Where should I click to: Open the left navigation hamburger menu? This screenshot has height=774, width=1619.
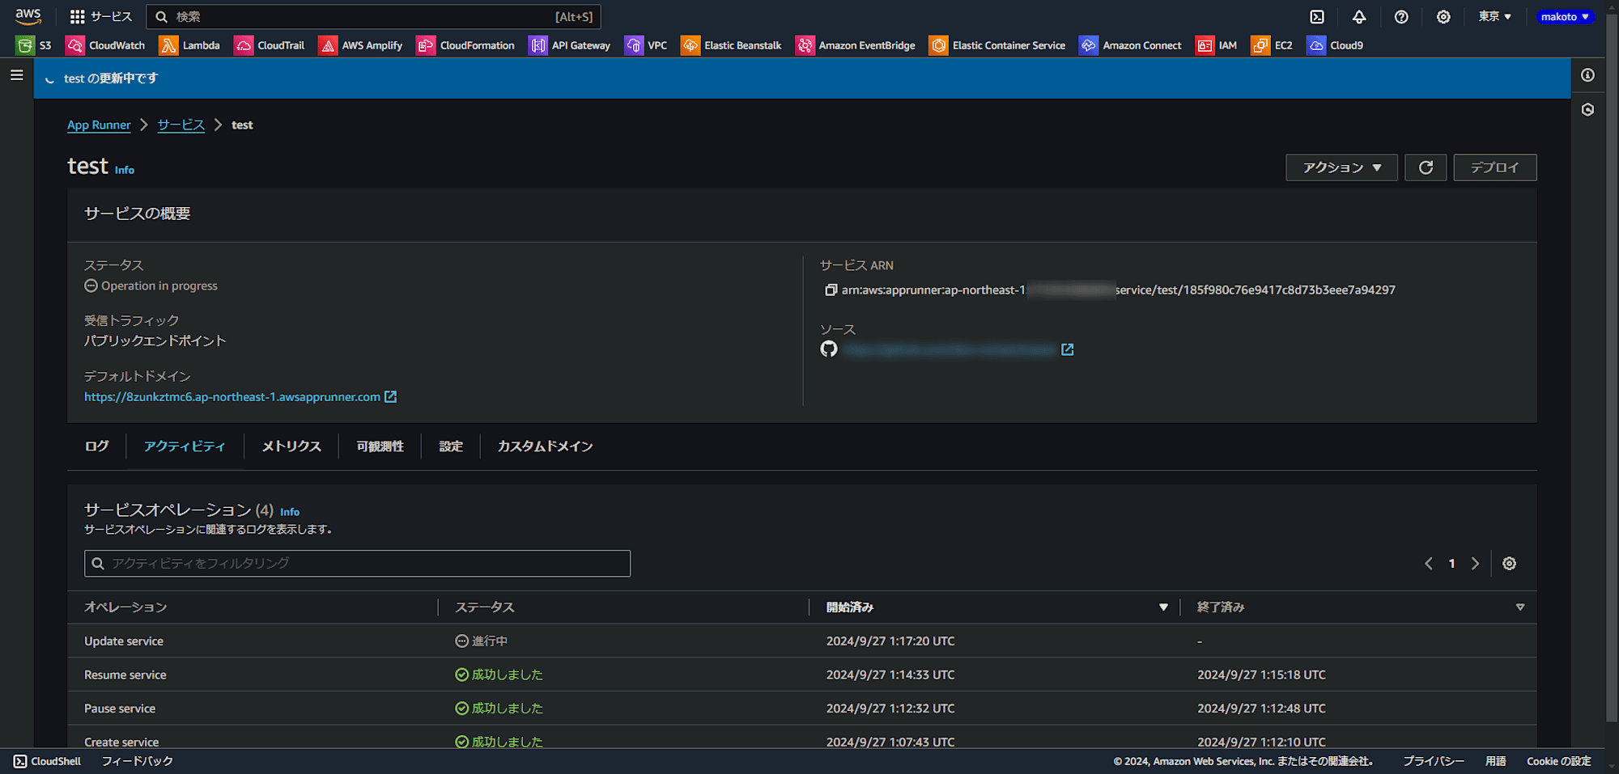point(16,75)
